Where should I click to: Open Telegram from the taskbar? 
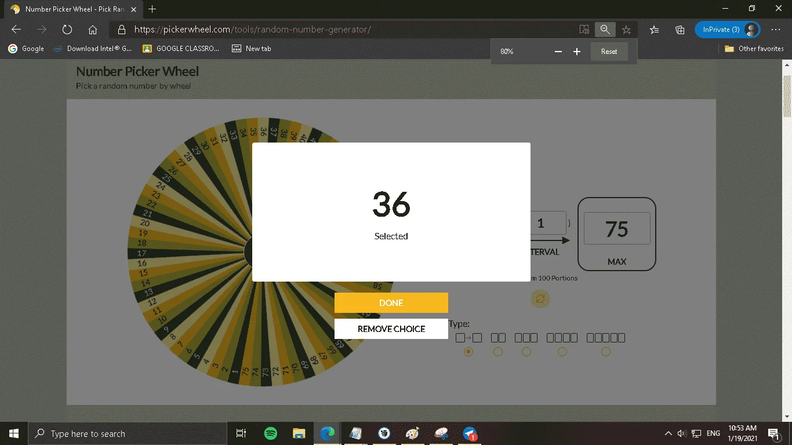coord(470,433)
